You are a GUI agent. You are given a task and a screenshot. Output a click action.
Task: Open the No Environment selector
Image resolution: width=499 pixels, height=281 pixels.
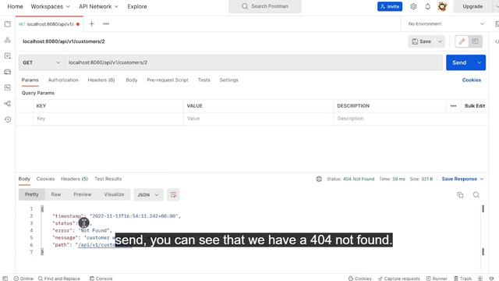pos(445,24)
